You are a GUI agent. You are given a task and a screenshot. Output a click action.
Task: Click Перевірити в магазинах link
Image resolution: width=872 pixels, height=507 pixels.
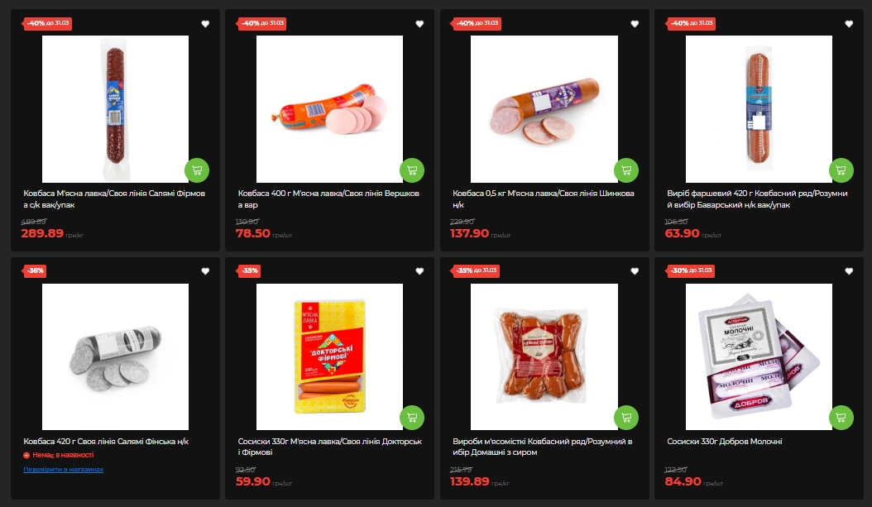point(64,469)
